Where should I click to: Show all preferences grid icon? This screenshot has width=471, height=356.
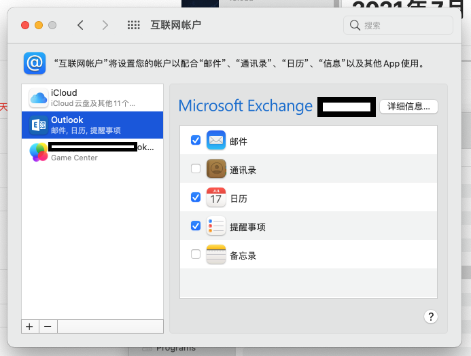tap(133, 25)
